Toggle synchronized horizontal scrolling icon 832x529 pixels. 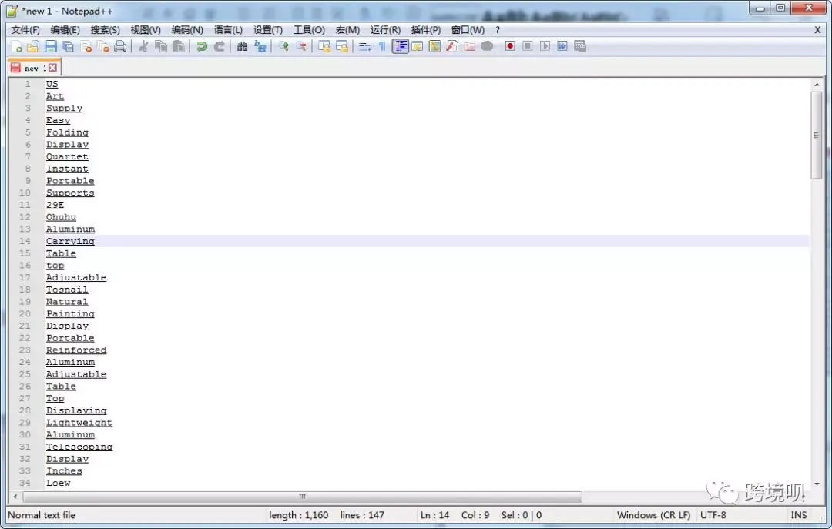[x=342, y=47]
